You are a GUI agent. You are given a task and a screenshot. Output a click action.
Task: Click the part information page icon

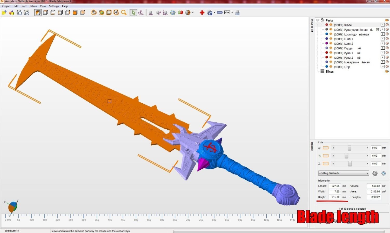(19, 12)
